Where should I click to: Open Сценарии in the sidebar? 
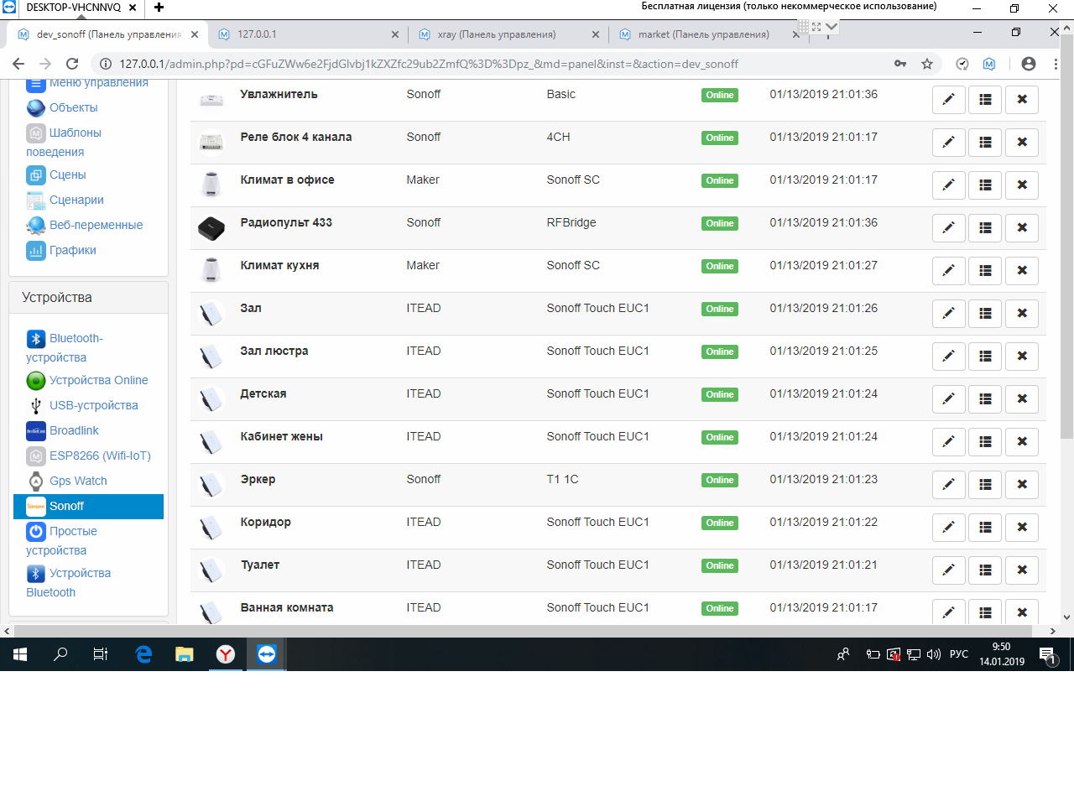76,200
